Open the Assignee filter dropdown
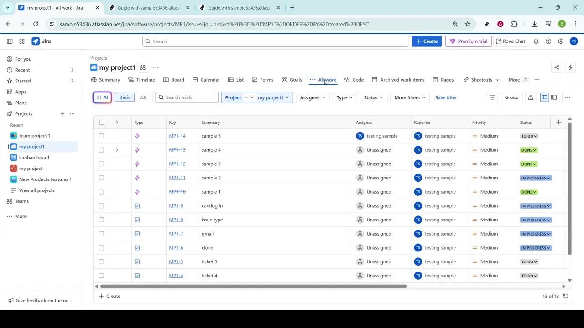The width and height of the screenshot is (584, 328). (313, 97)
